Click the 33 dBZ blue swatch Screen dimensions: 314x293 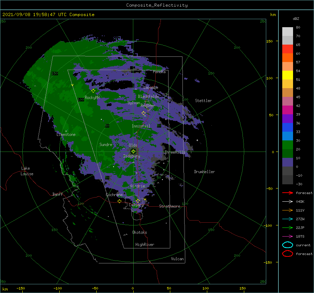(287, 127)
